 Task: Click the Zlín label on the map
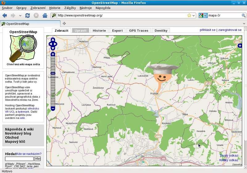(x=143, y=156)
